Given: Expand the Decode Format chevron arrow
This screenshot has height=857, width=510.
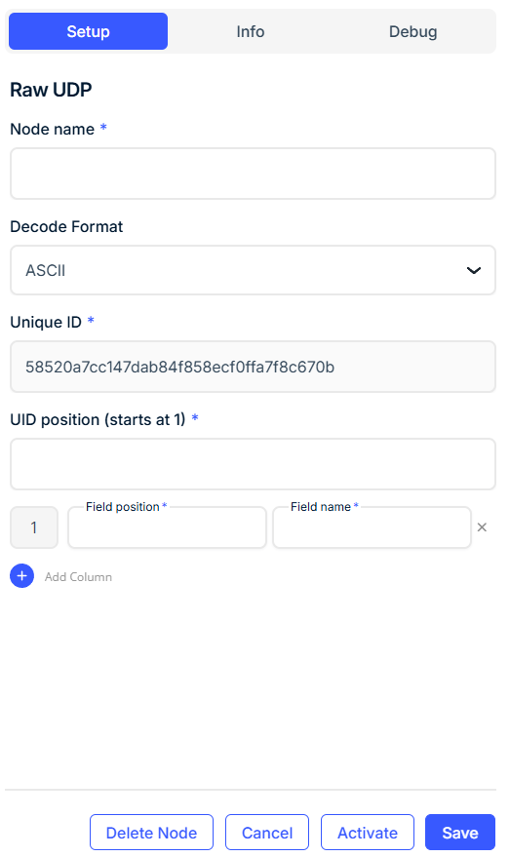Looking at the screenshot, I should pyautogui.click(x=473, y=270).
